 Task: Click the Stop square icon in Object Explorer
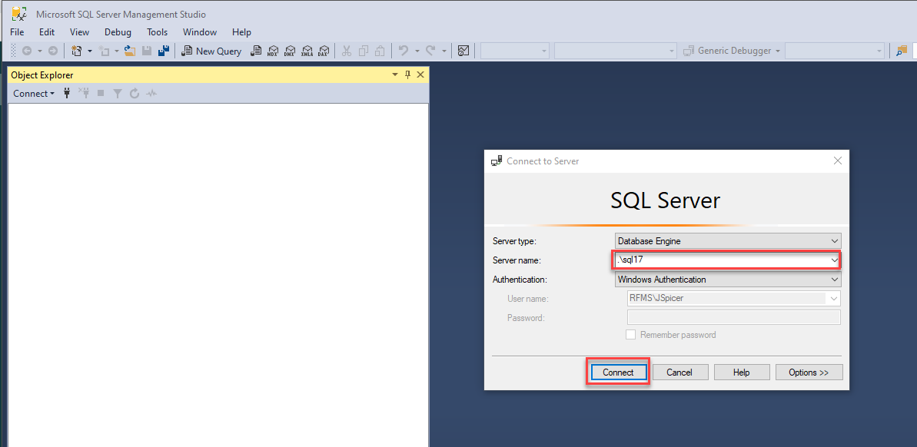point(101,94)
